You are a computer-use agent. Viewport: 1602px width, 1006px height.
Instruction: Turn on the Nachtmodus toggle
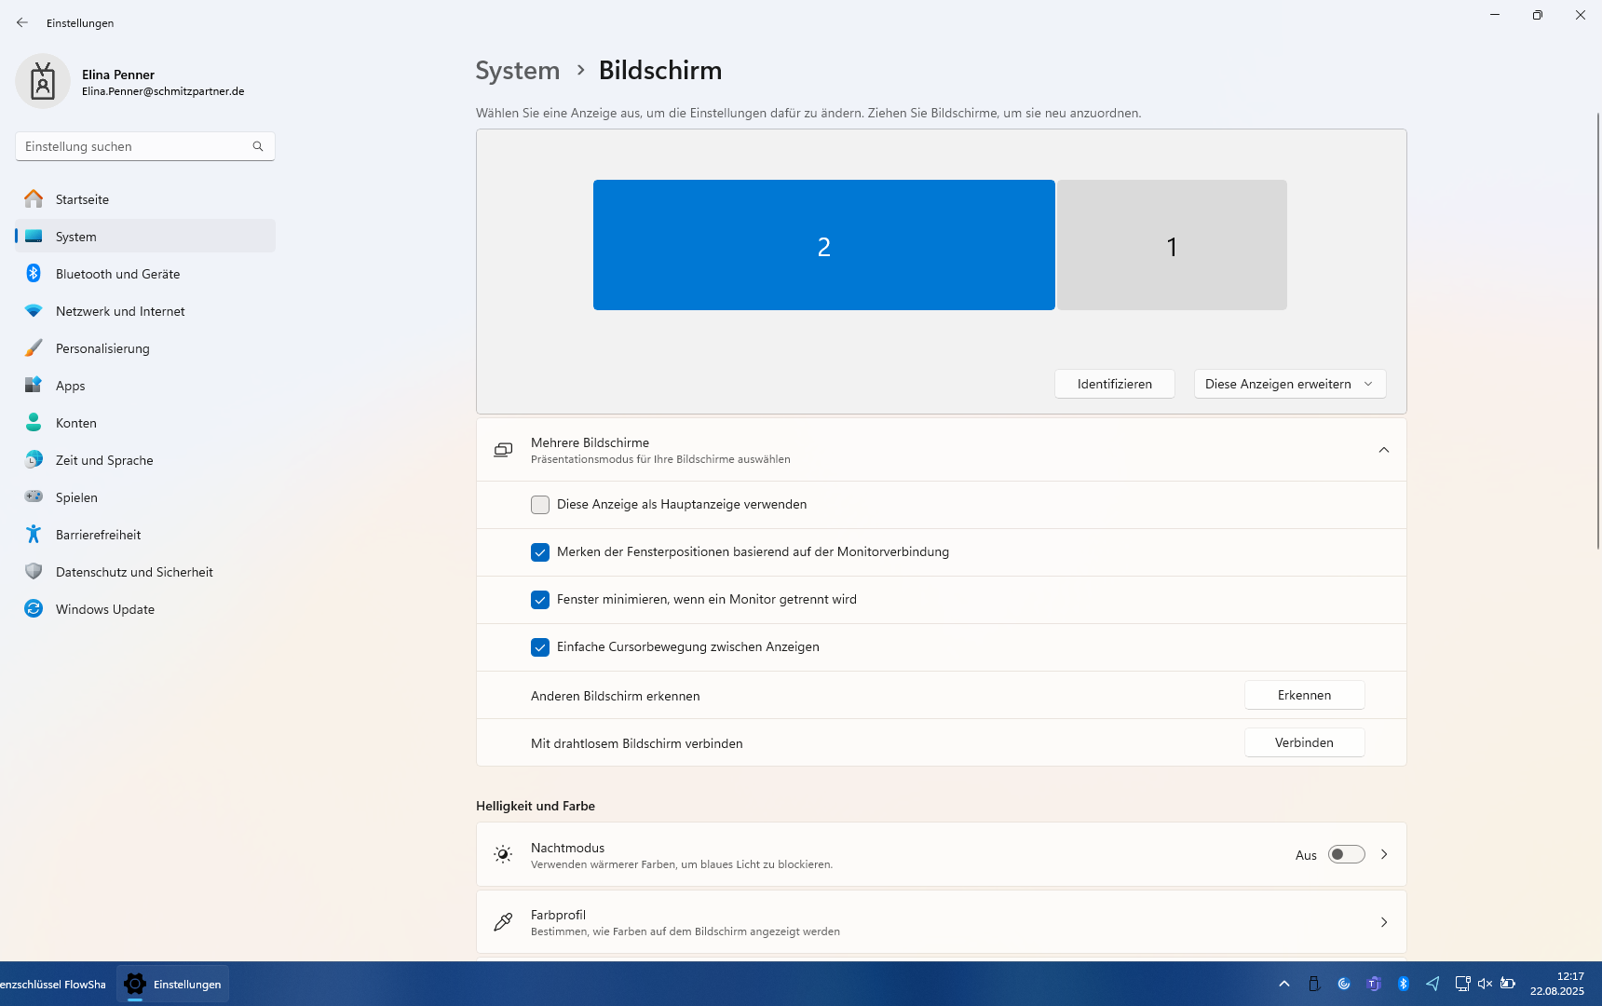[1346, 855]
